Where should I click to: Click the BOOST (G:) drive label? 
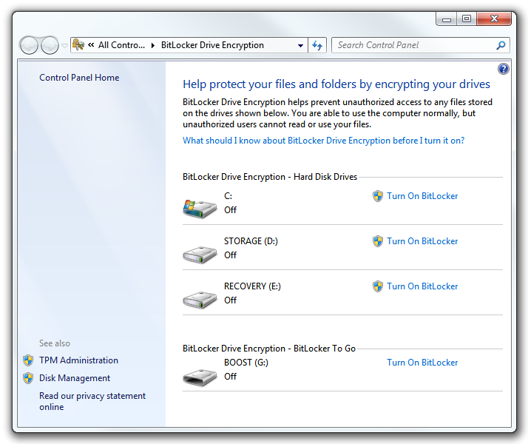pyautogui.click(x=246, y=363)
